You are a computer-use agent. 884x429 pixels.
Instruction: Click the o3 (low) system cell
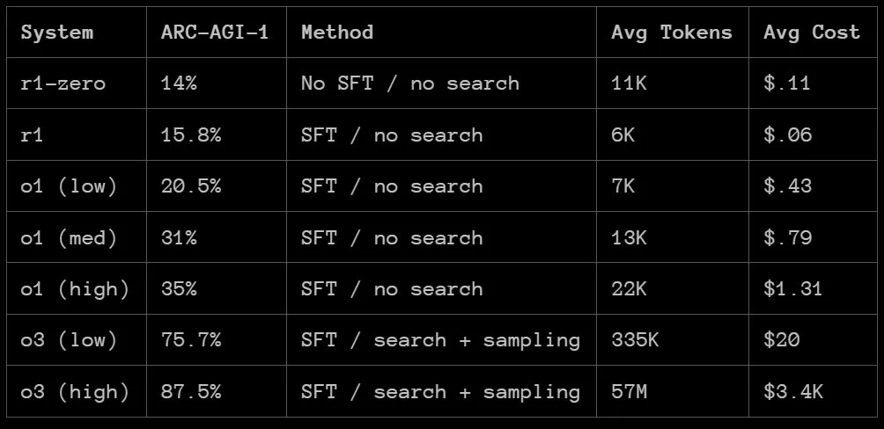point(69,340)
